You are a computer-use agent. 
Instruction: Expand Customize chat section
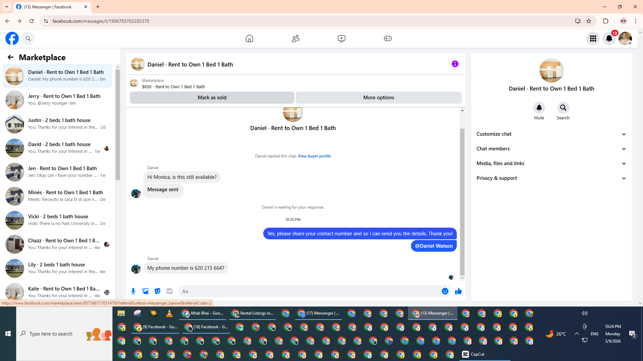point(551,134)
